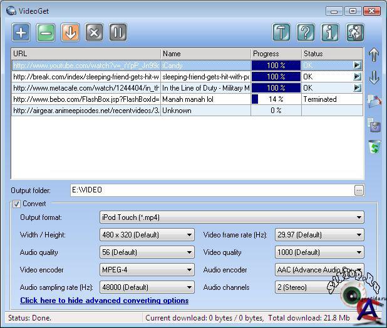The image size is (387, 328).
Task: Click the Remove video (minus) toolbar icon
Action: coord(46,32)
